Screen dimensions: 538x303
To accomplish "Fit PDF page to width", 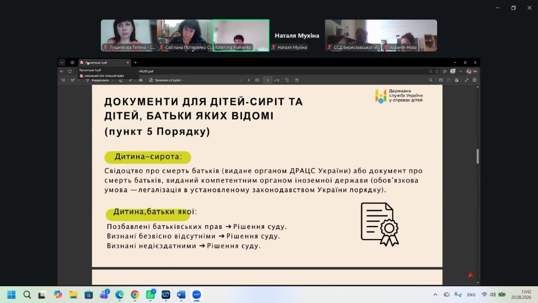I will click(x=257, y=80).
